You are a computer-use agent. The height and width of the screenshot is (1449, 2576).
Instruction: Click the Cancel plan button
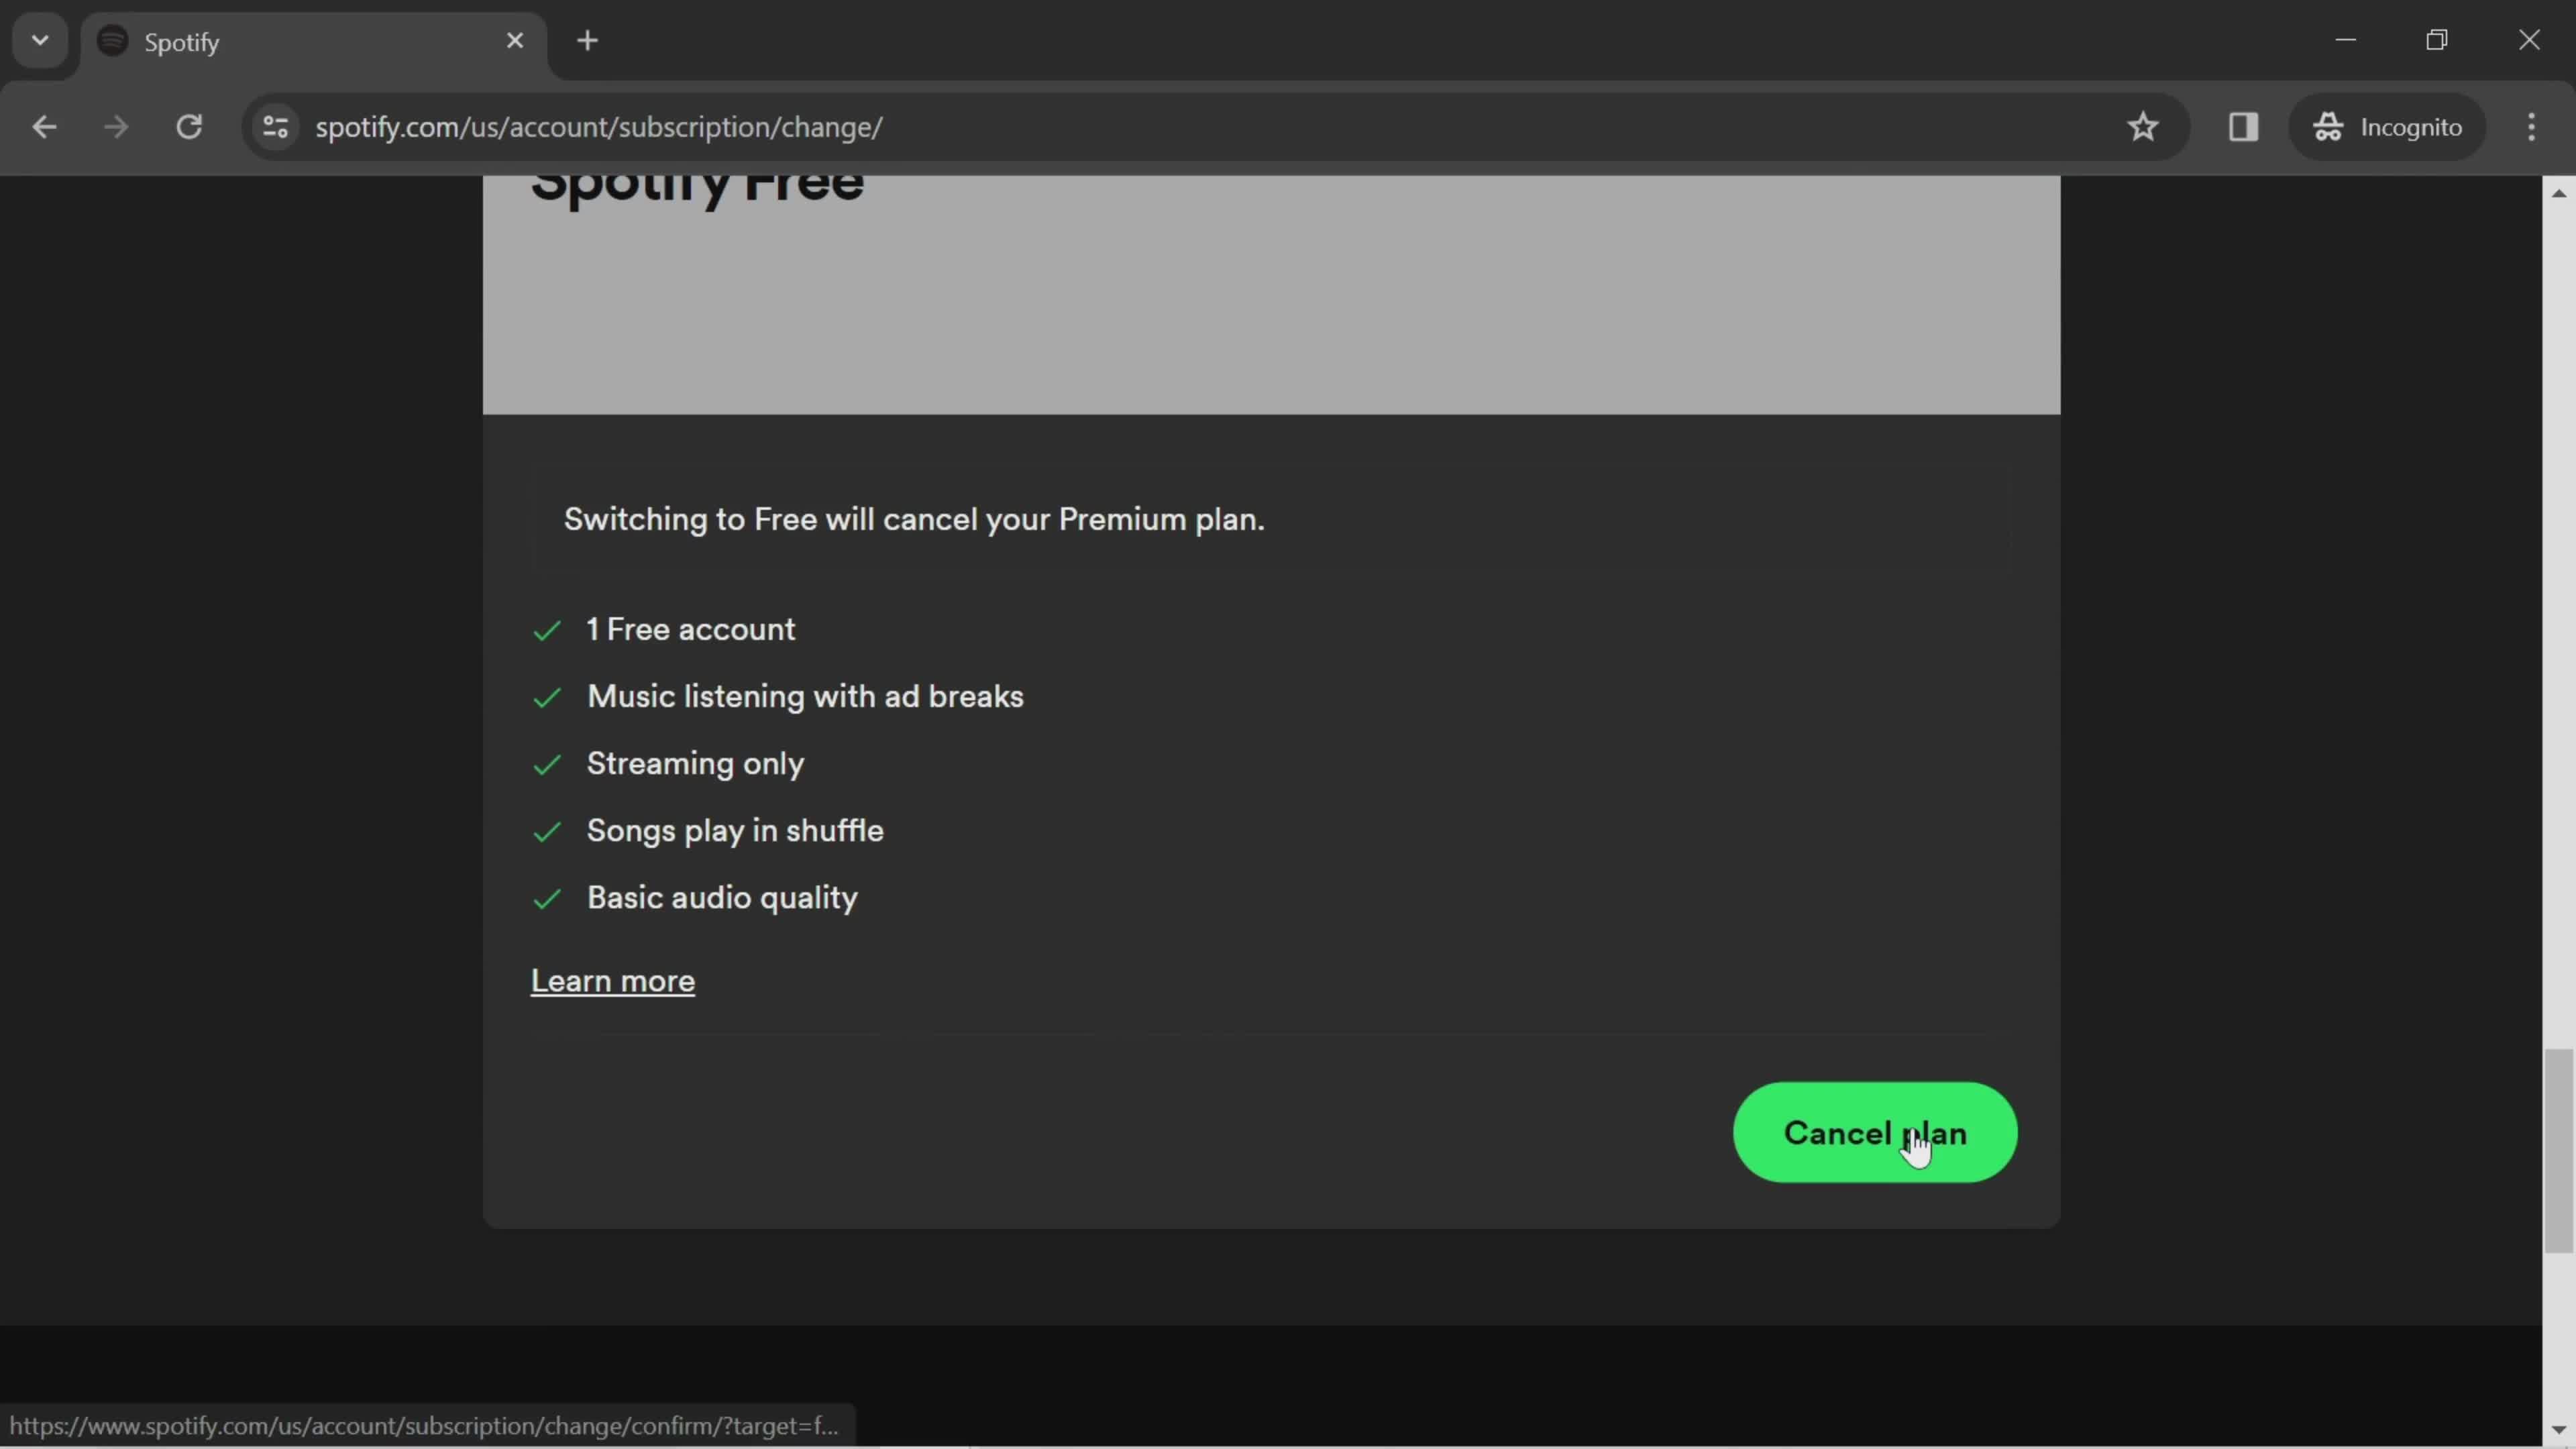coord(1874,1132)
